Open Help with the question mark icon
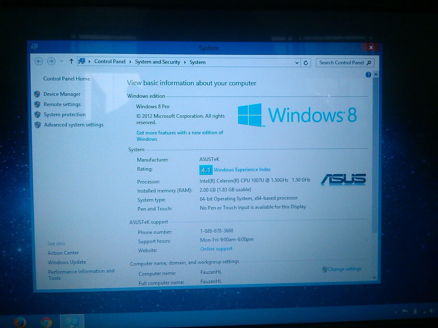 [368, 74]
